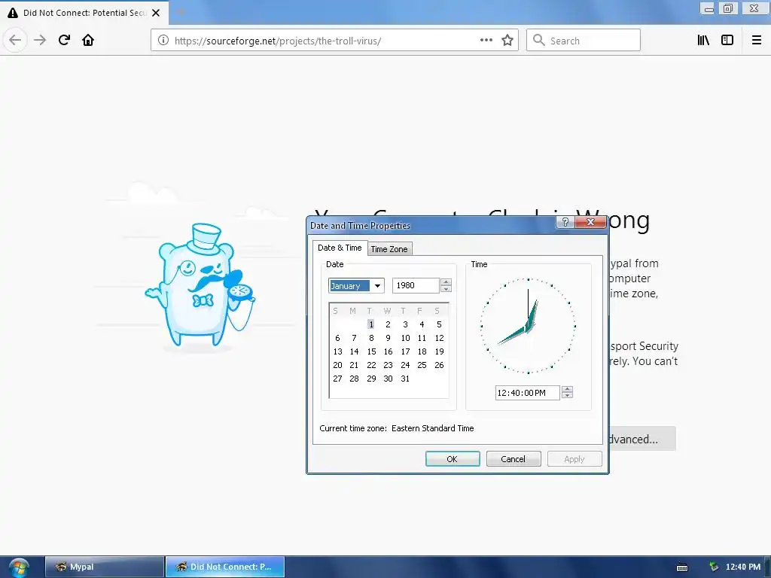Close the Date and Time Properties dialog
Screen dimensions: 771x578
tap(590, 222)
